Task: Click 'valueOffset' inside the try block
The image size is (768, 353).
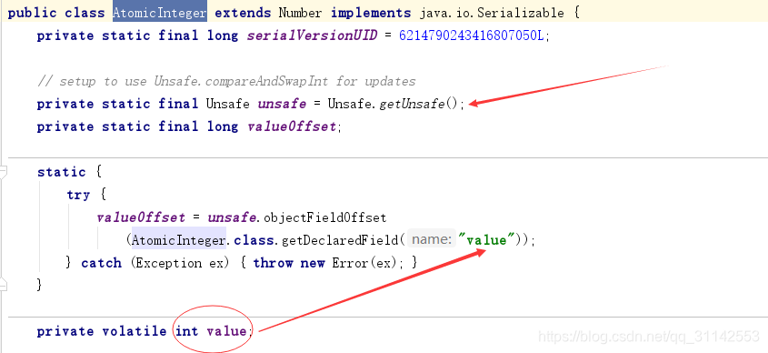Action: click(141, 217)
